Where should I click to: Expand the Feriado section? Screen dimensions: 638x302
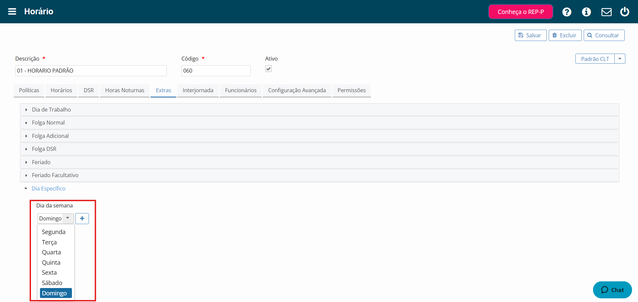click(x=320, y=162)
